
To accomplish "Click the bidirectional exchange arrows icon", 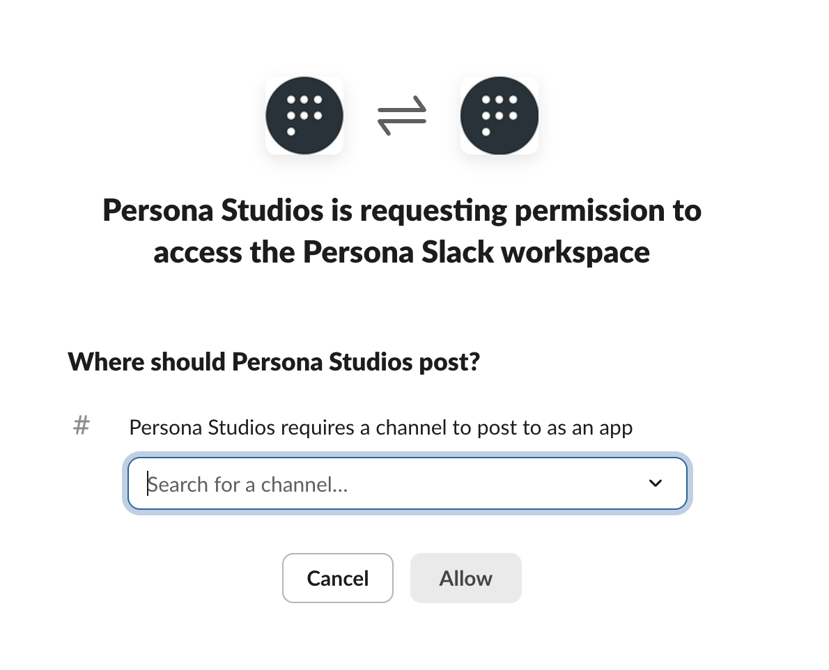I will point(402,116).
